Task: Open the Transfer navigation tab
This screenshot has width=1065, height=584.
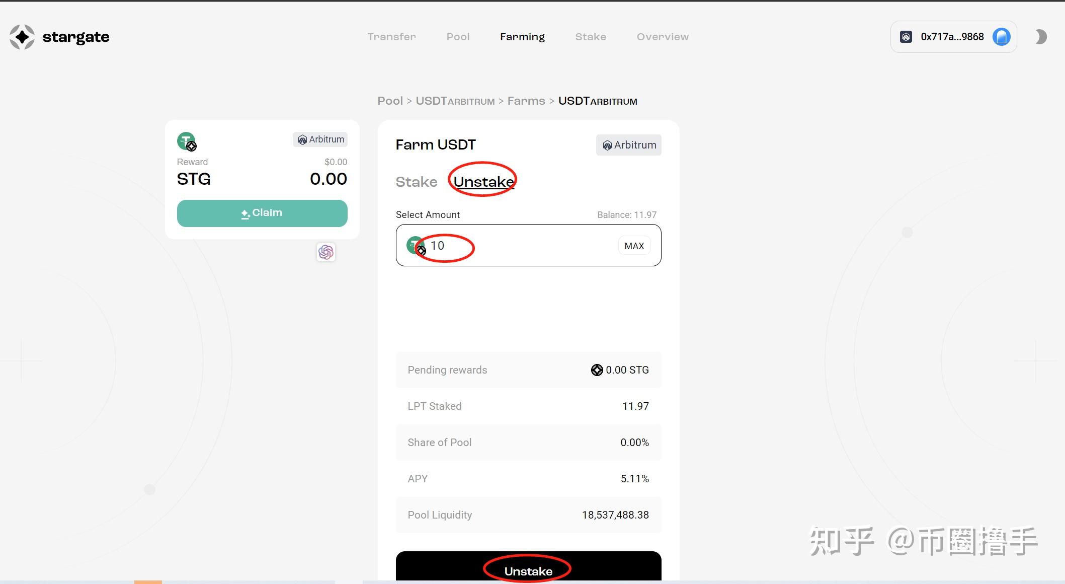Action: pyautogui.click(x=391, y=37)
